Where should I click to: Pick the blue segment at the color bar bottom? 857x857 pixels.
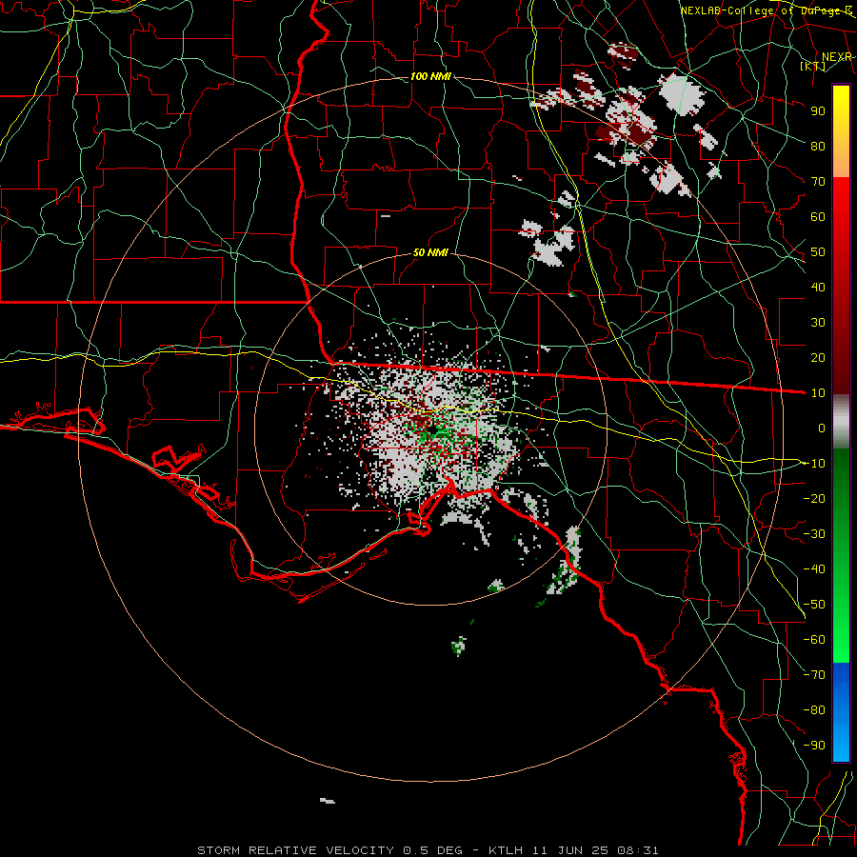(x=841, y=711)
